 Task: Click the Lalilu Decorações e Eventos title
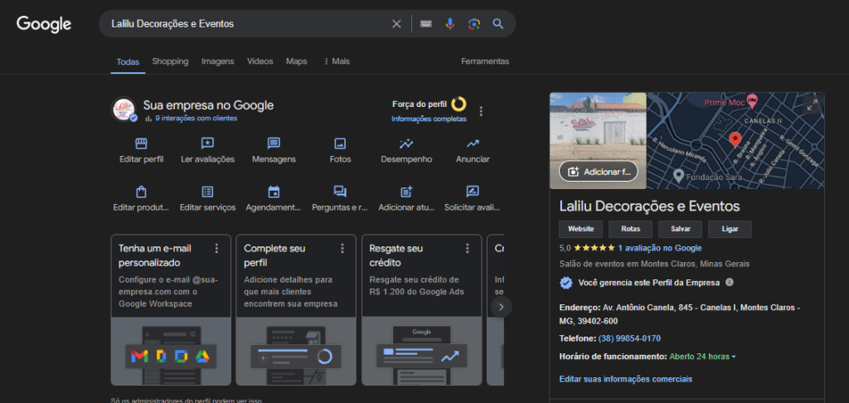649,206
